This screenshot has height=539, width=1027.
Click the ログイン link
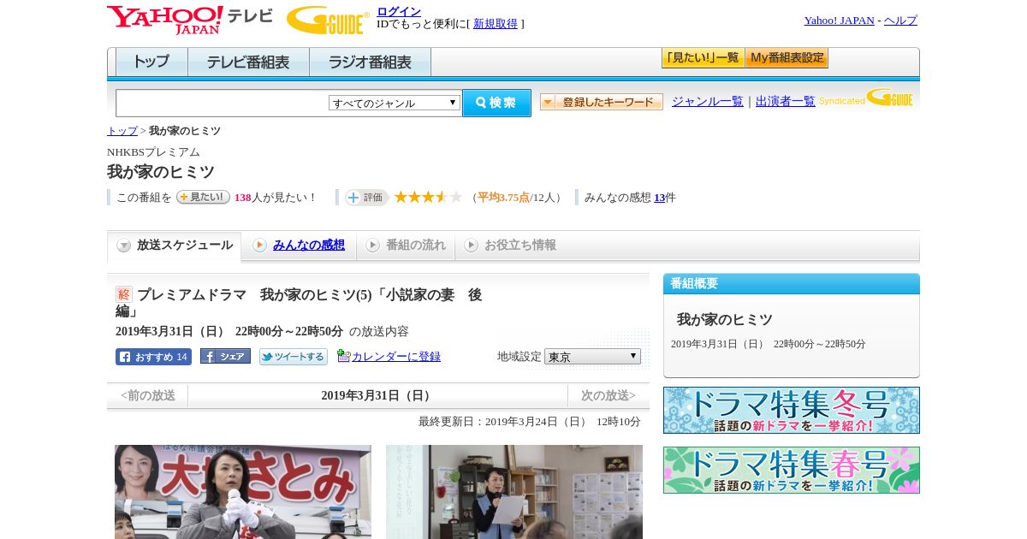(x=399, y=11)
